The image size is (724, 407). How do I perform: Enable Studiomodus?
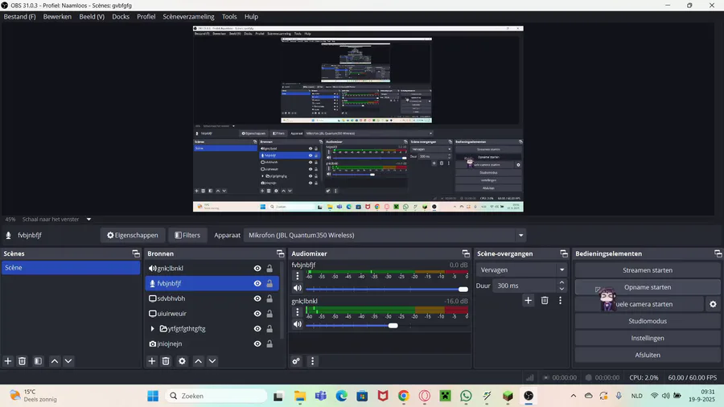tap(648, 321)
